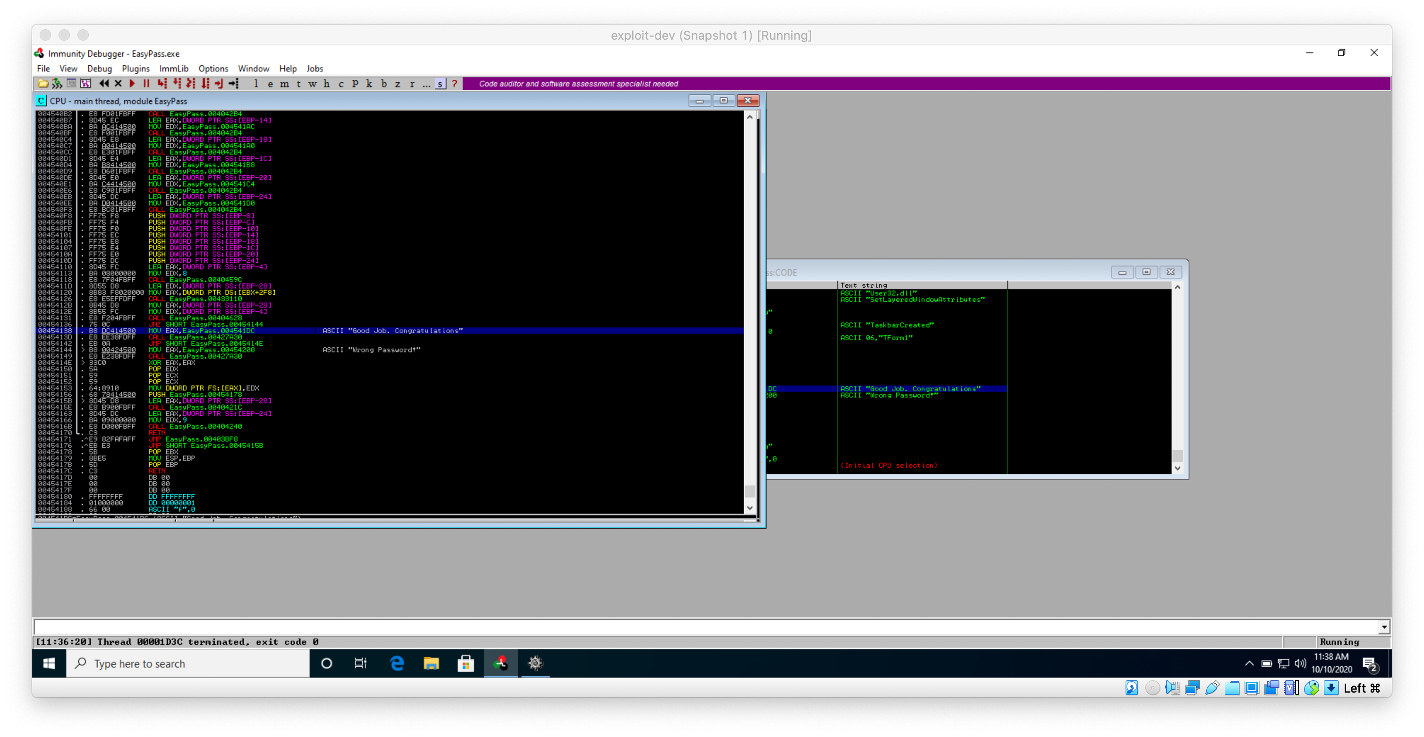
Task: Show Patches with 'P' button
Action: point(355,84)
